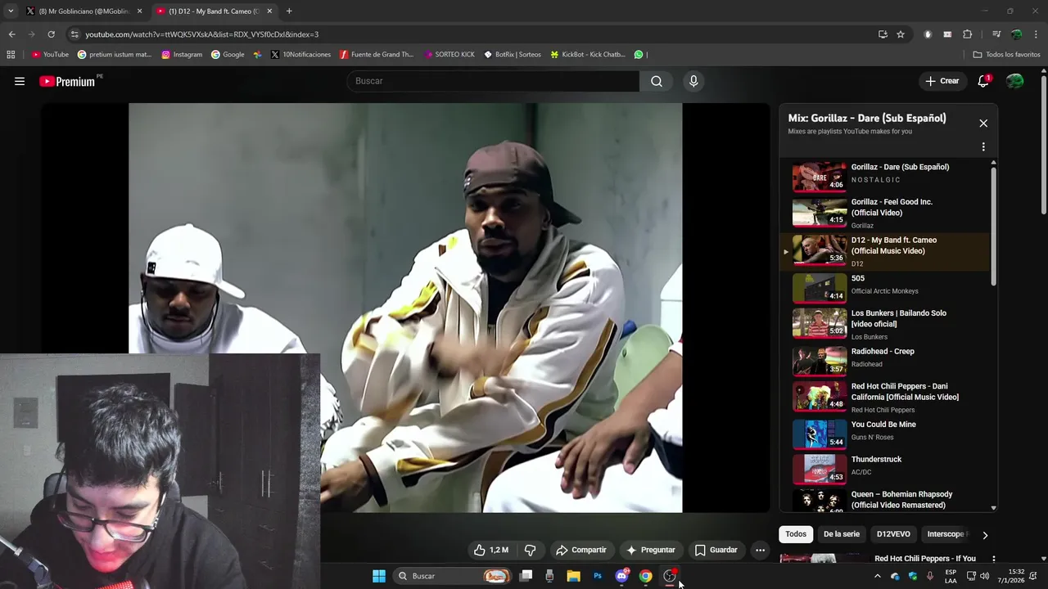This screenshot has height=589, width=1048.
Task: Open the browser extensions puzzle icon
Action: pyautogui.click(x=967, y=34)
